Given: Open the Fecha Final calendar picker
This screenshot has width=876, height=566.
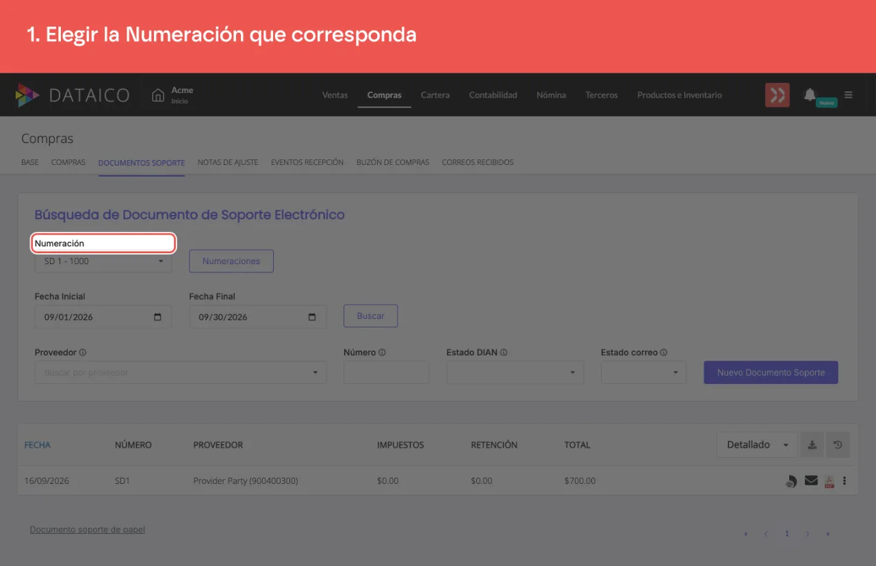Looking at the screenshot, I should [x=312, y=317].
